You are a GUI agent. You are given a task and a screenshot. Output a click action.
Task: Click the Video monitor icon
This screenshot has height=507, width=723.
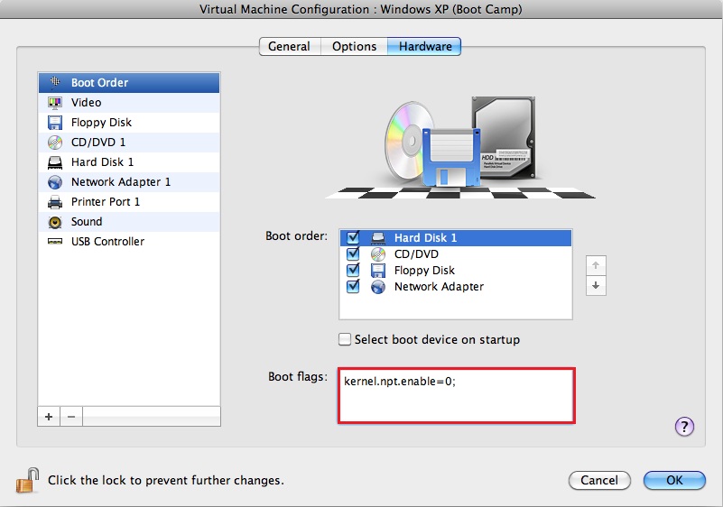tap(55, 102)
